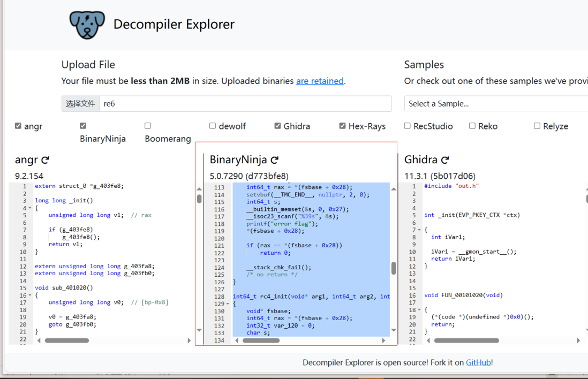This screenshot has width=588, height=379.
Task: Click the __isoc23_scanf line in BinaryNinja
Action: (292, 216)
